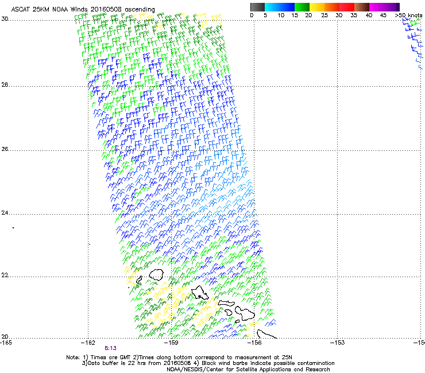Image resolution: width=425 pixels, height=373 pixels.
Task: Click the note 'Data buffer is 22 hrs'
Action: point(117,363)
